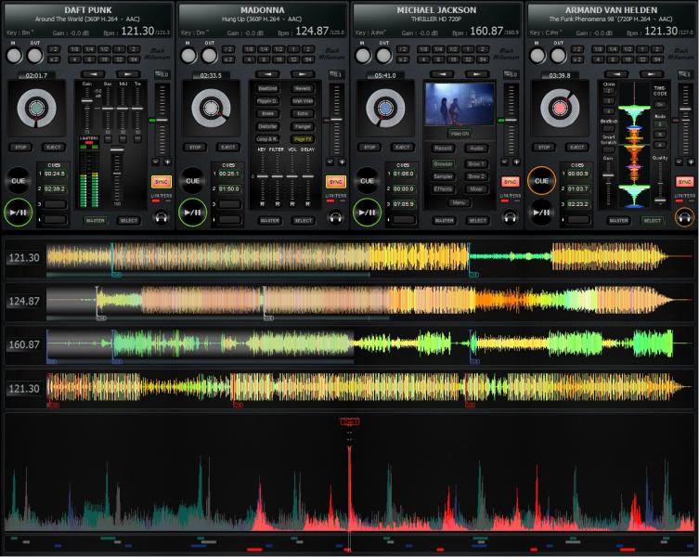Click the Page FX button
This screenshot has height=557, width=699.
pos(303,139)
